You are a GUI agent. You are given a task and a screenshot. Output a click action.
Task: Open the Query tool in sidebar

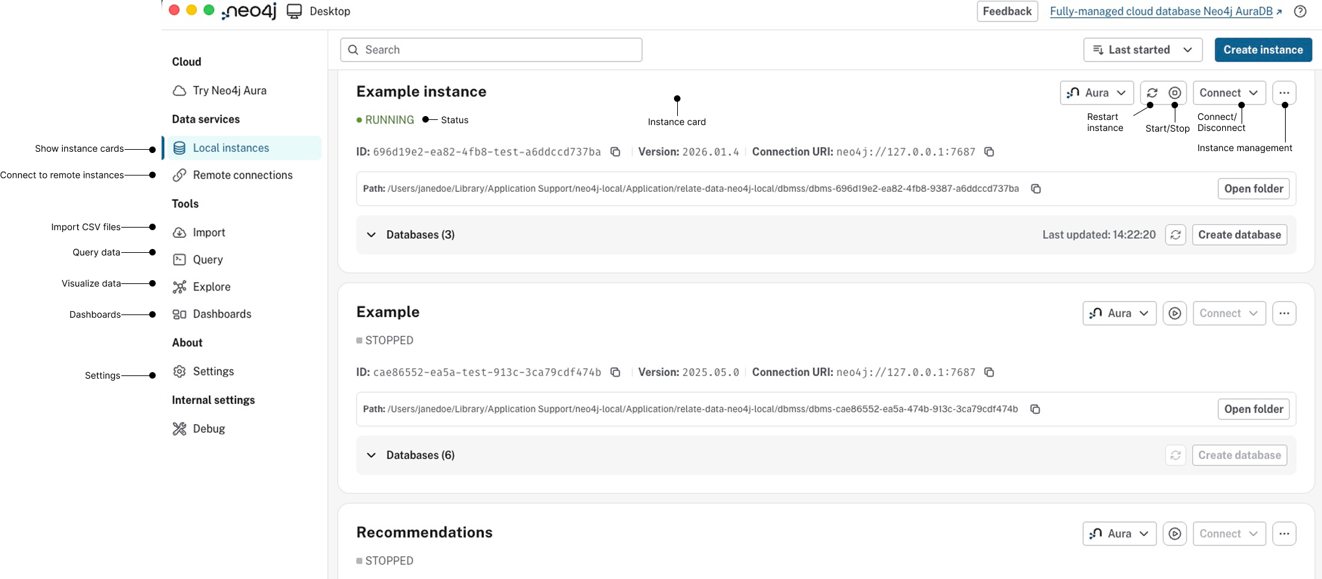208,259
